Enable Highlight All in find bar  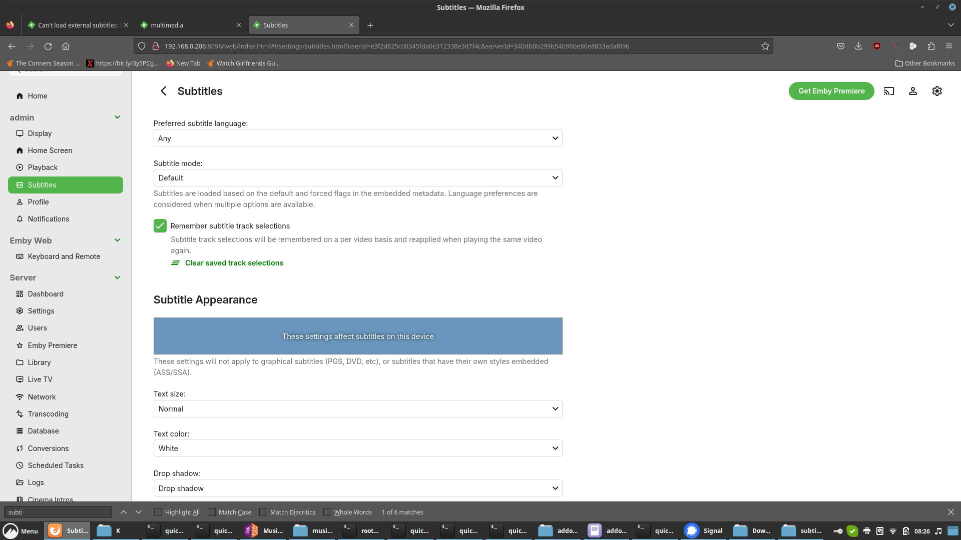[158, 512]
